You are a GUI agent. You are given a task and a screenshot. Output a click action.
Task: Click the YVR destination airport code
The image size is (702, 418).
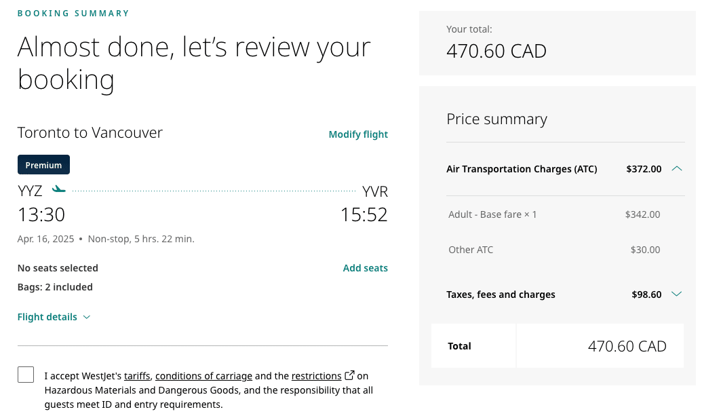[x=375, y=191]
